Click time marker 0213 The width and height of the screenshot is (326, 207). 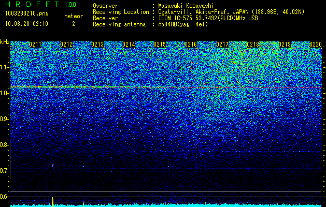tap(97, 45)
